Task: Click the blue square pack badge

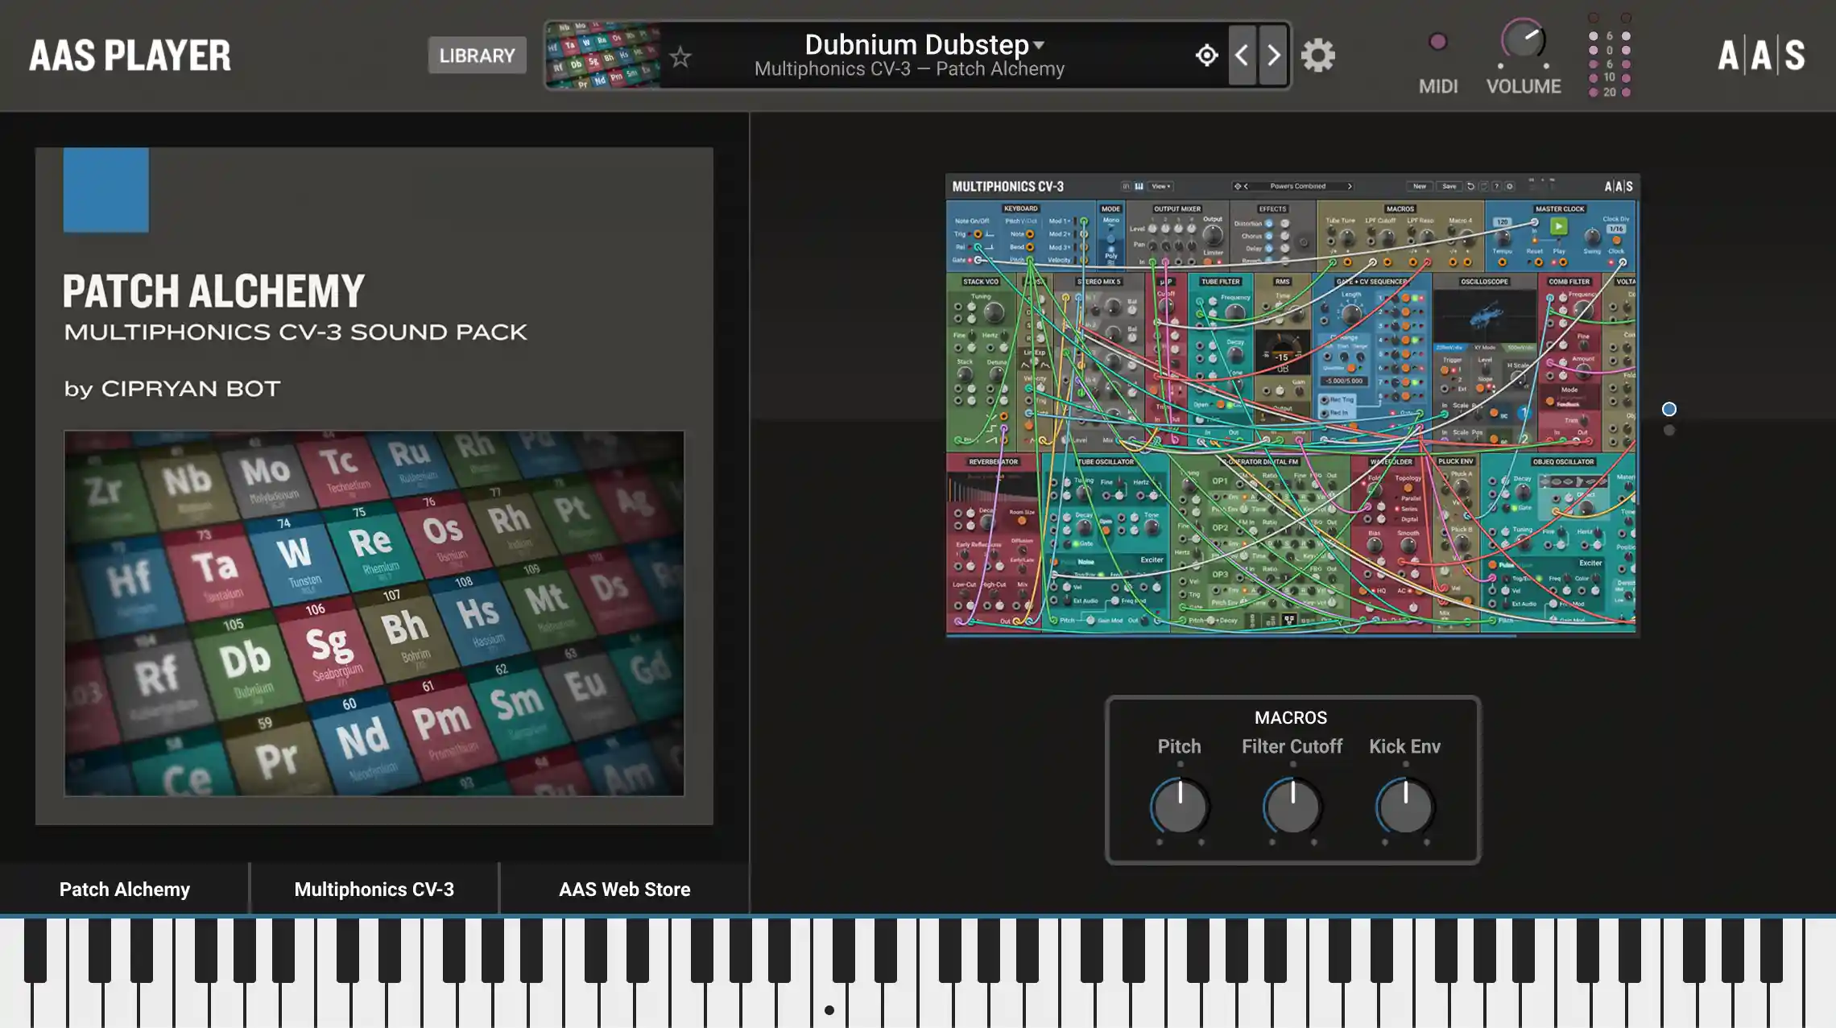Action: pos(106,190)
